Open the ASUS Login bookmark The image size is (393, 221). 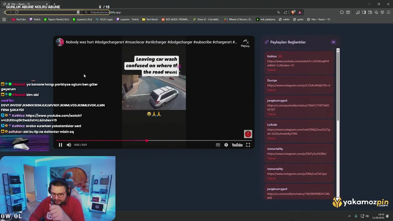(x=104, y=19)
